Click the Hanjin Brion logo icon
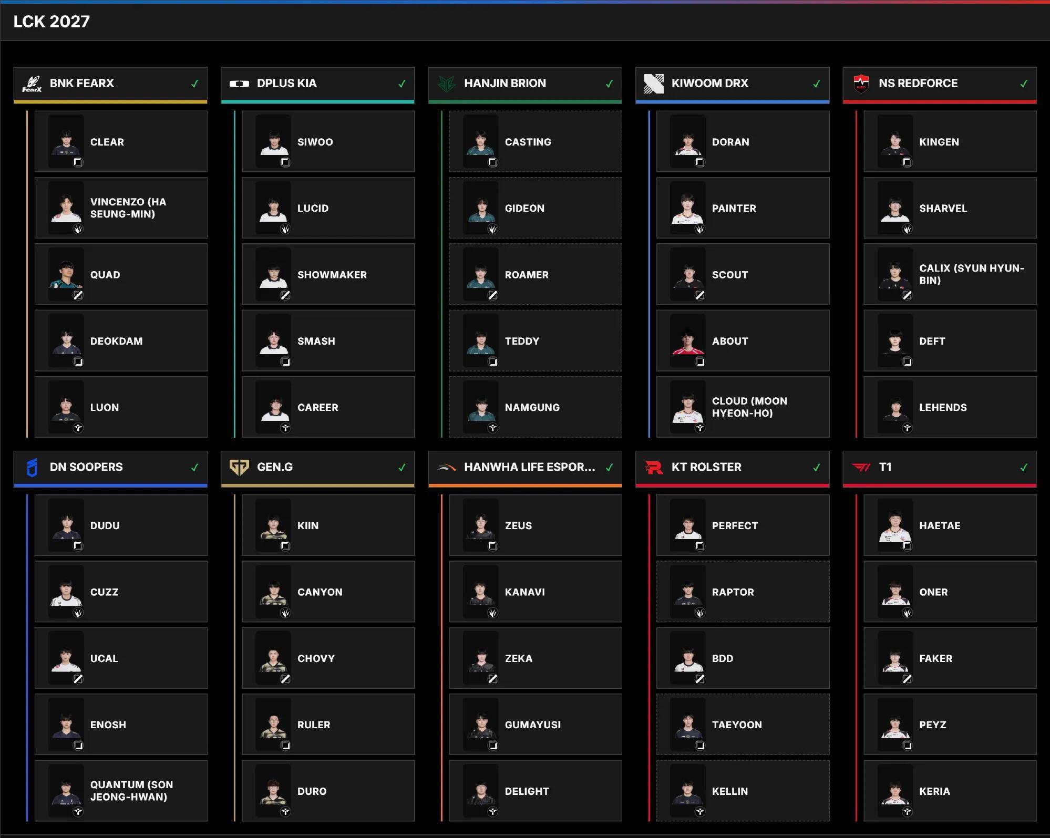1050x838 pixels. coord(446,84)
